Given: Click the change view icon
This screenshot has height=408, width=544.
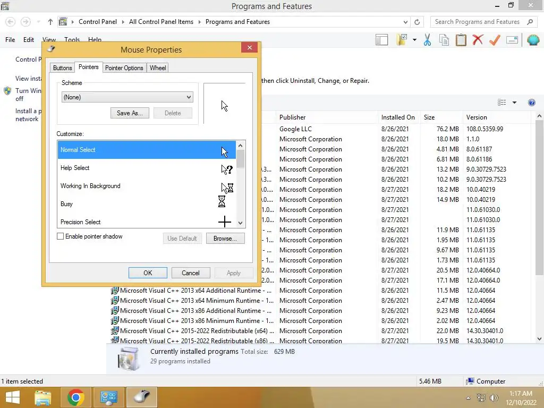Looking at the screenshot, I should point(501,103).
